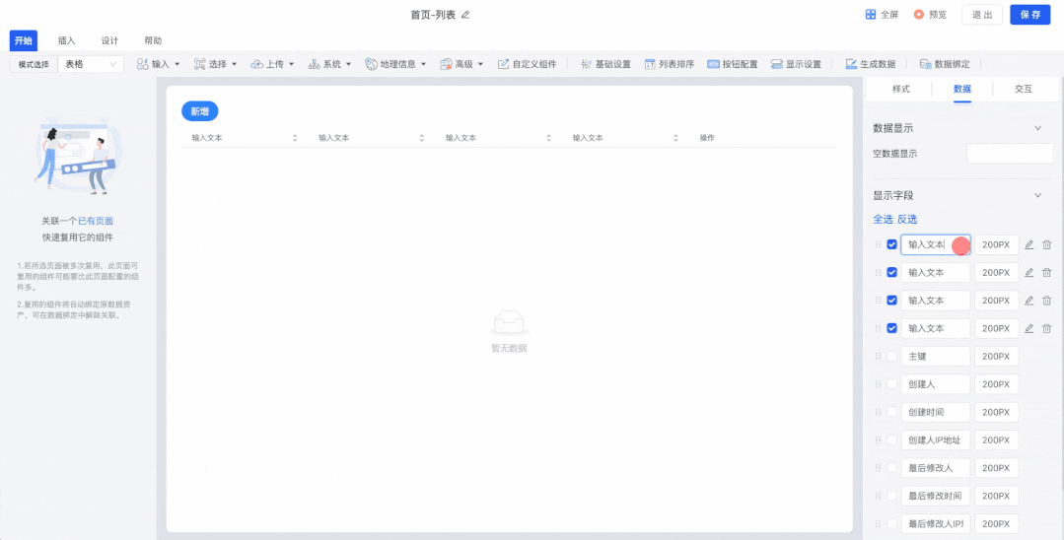1064x540 pixels.
Task: Click the 预览 preview icon
Action: 919,14
